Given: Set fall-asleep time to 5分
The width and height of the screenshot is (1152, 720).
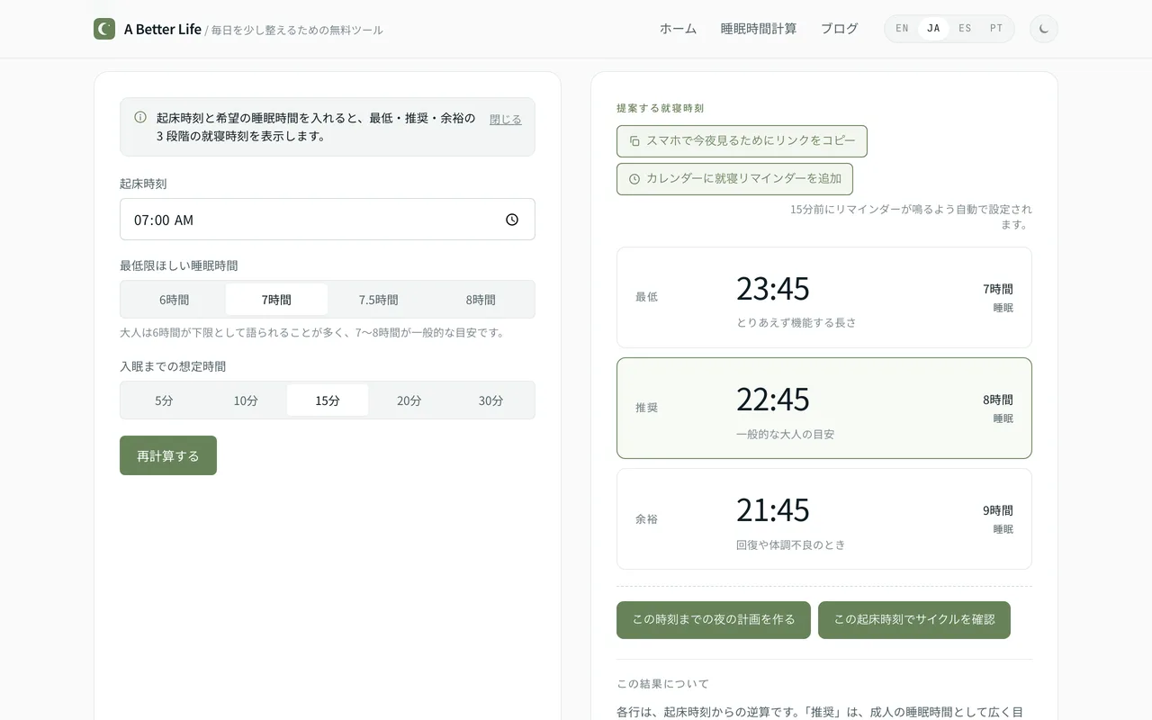Looking at the screenshot, I should (164, 400).
